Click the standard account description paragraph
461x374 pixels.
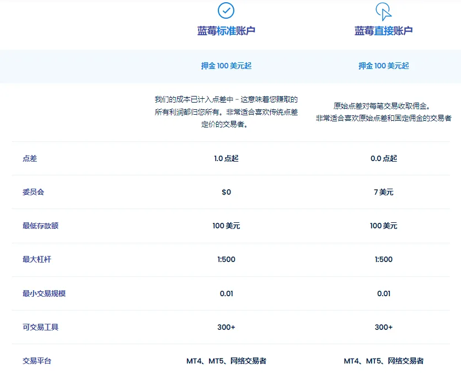226,112
